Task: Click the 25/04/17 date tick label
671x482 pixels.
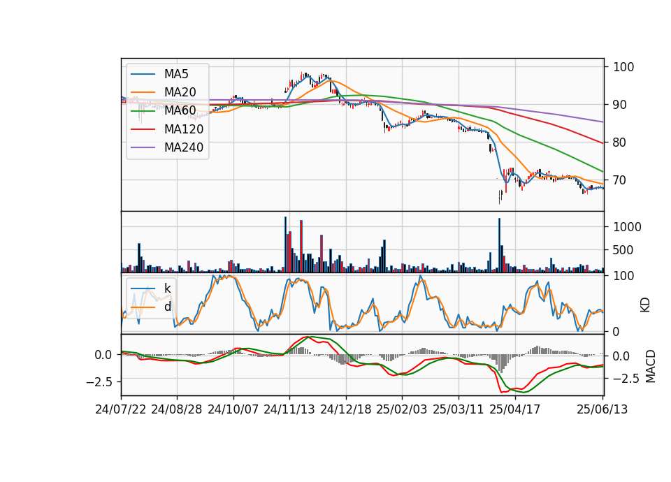Action: pos(515,409)
